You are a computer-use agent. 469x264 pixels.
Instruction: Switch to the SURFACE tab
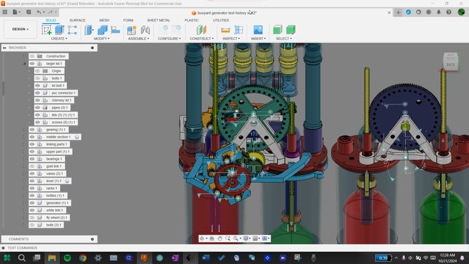77,20
